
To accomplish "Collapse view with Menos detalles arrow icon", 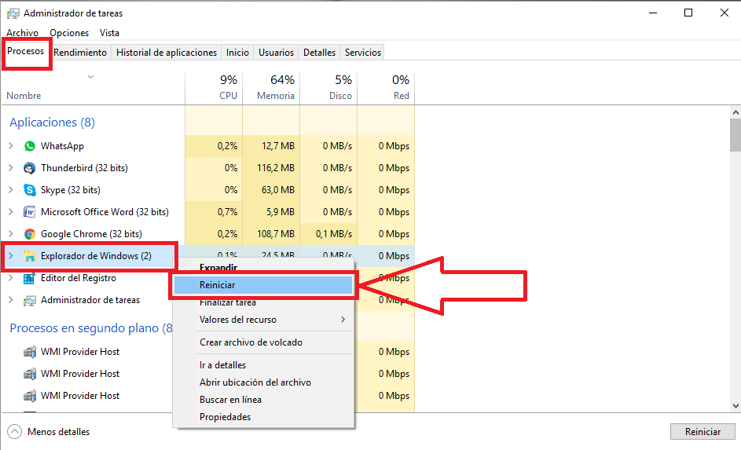I will [15, 432].
